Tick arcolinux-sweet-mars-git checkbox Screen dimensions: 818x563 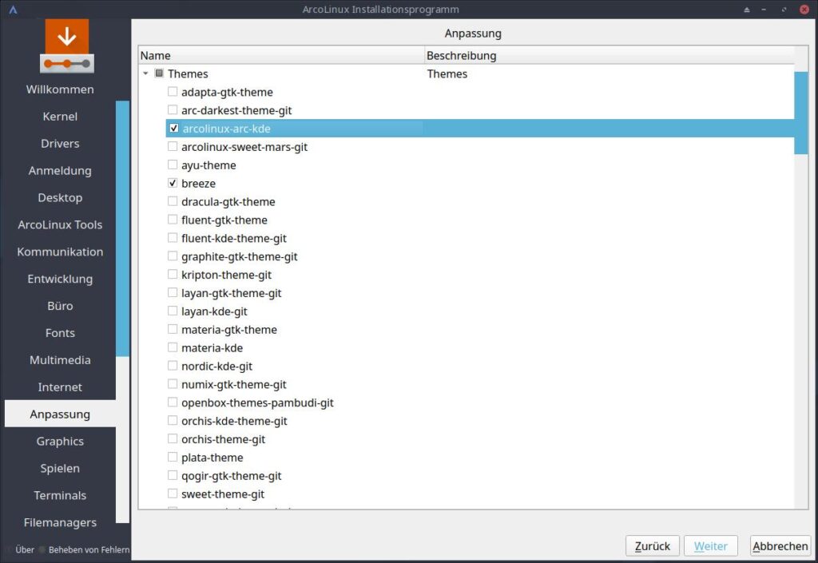[173, 146]
